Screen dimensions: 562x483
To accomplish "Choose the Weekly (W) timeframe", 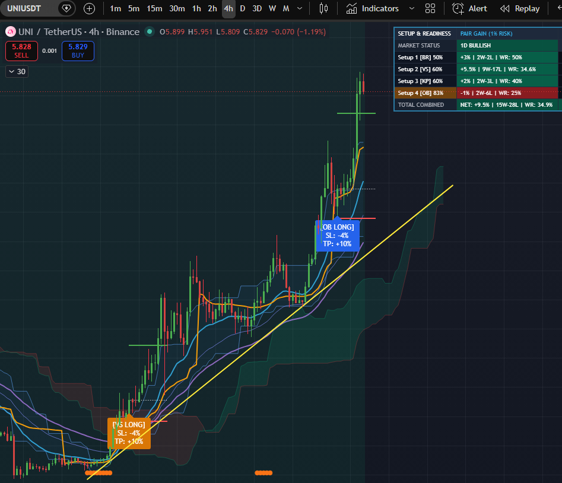I will (272, 8).
